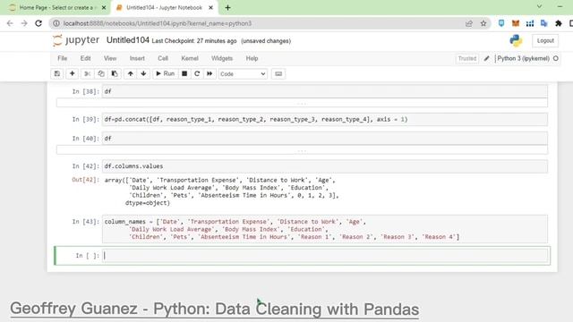The width and height of the screenshot is (573, 322).
Task: Reload the current page
Action: coord(38,23)
